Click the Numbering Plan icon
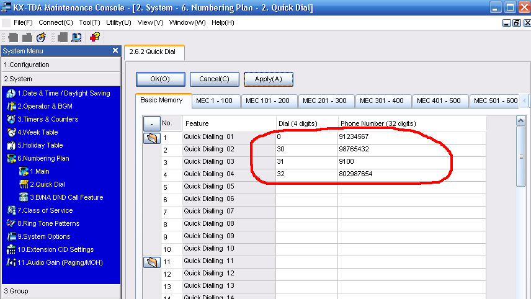Viewport: 531px width, 299px height. pos(11,158)
